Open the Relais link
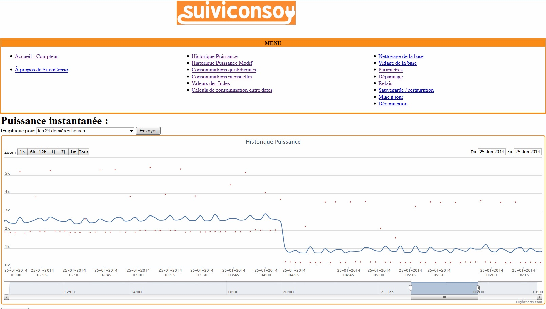Viewport: 546px width, 309px height. click(385, 83)
